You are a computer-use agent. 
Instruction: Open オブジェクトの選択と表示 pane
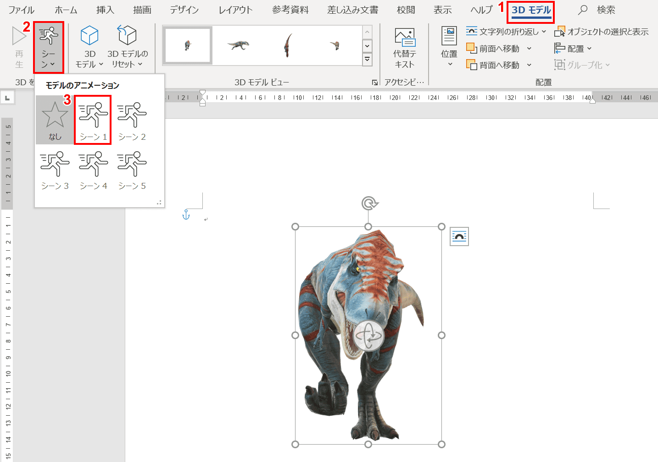602,32
